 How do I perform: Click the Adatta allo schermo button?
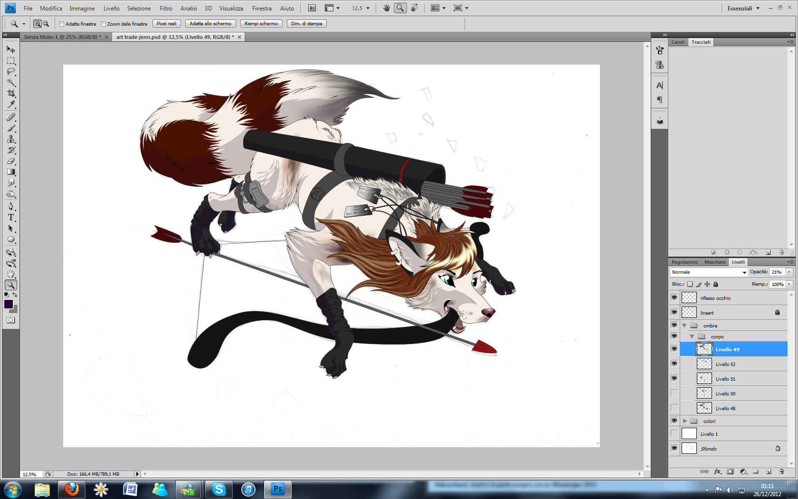point(210,24)
